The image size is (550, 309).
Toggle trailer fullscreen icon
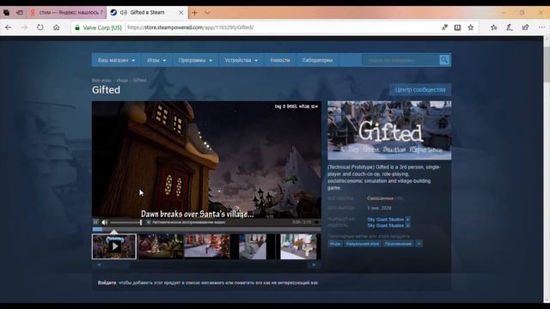pos(316,222)
